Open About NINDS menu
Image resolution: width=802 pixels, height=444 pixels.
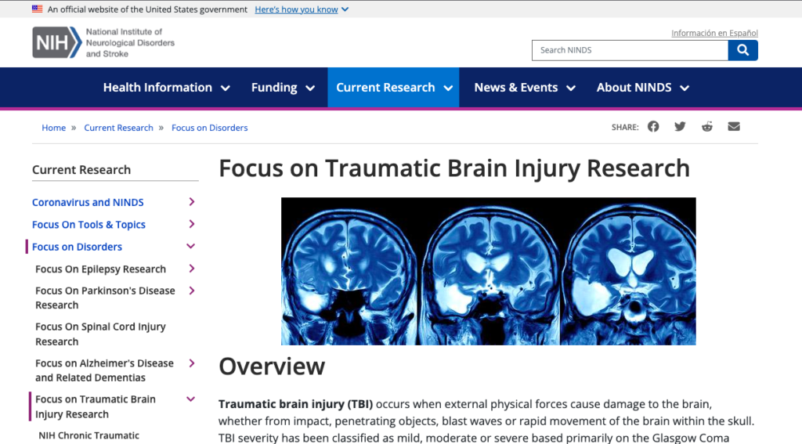pyautogui.click(x=643, y=88)
